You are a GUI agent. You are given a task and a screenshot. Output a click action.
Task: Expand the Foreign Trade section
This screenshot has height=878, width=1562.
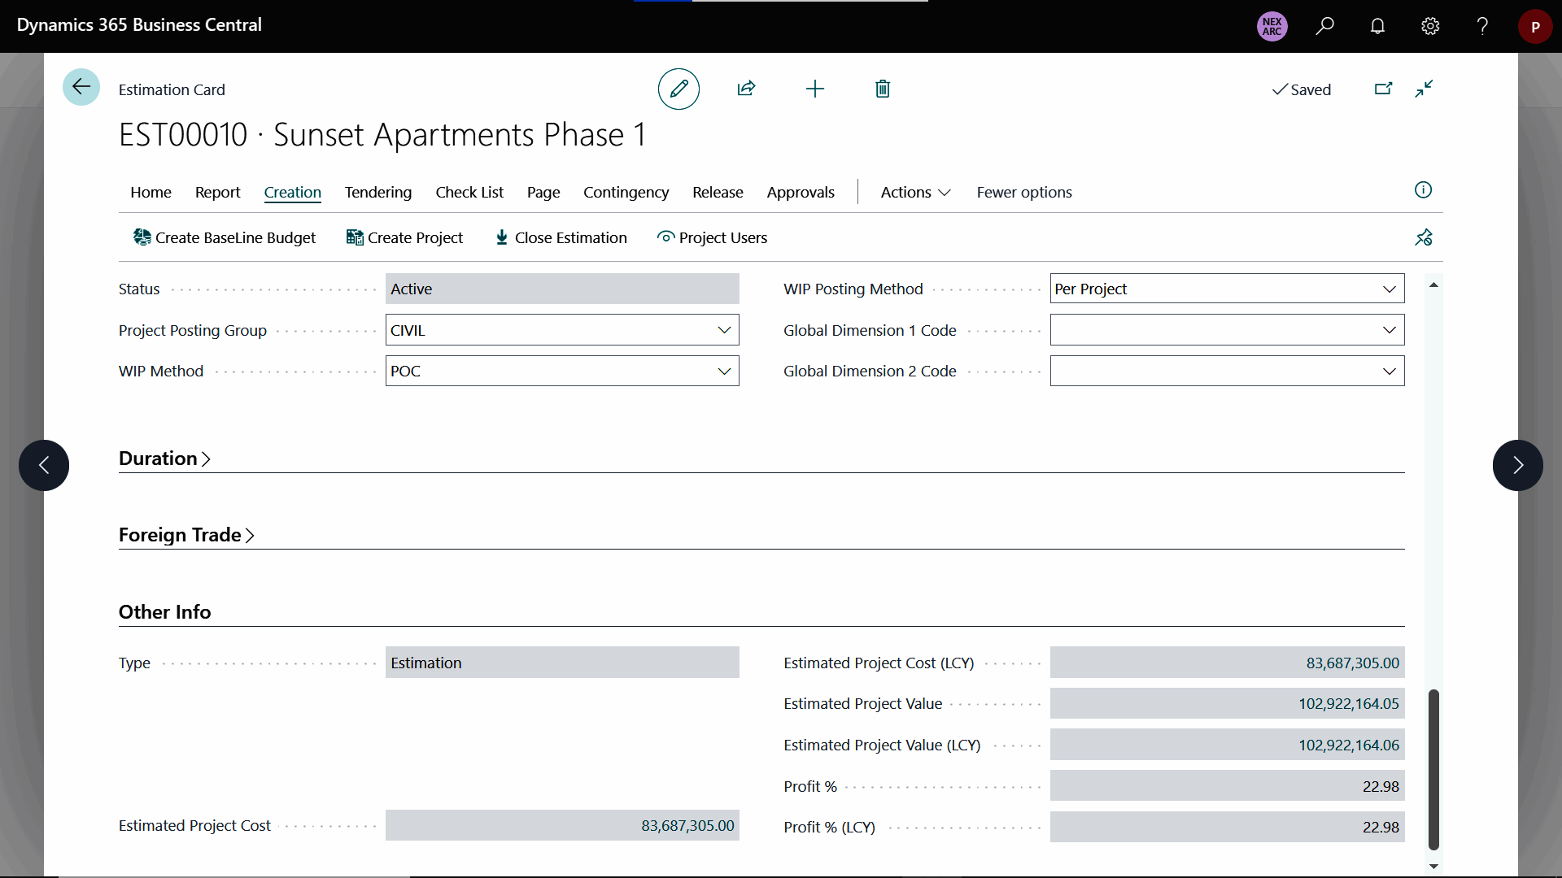[x=186, y=535]
